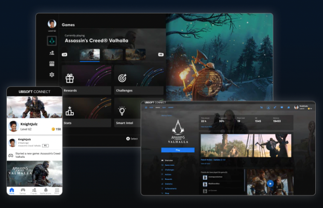This screenshot has height=208, width=323.
Task: Select the second friend avatar in friends list
Action: tap(205, 184)
